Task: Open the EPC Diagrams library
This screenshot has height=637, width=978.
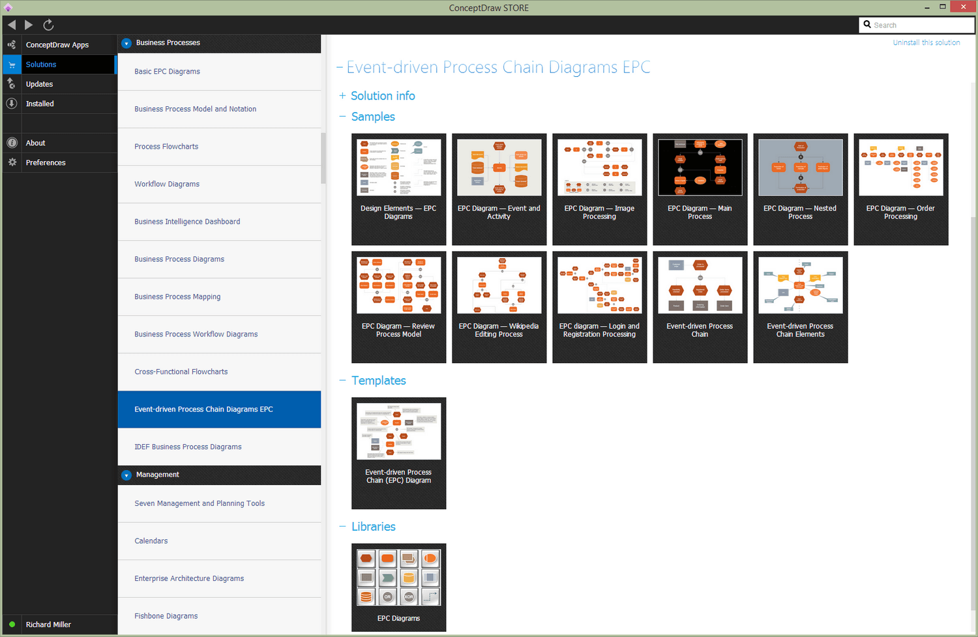Action: (x=398, y=587)
